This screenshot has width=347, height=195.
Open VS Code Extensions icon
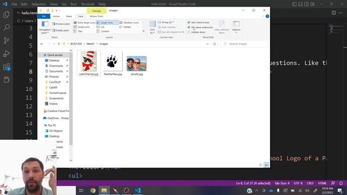point(7,67)
